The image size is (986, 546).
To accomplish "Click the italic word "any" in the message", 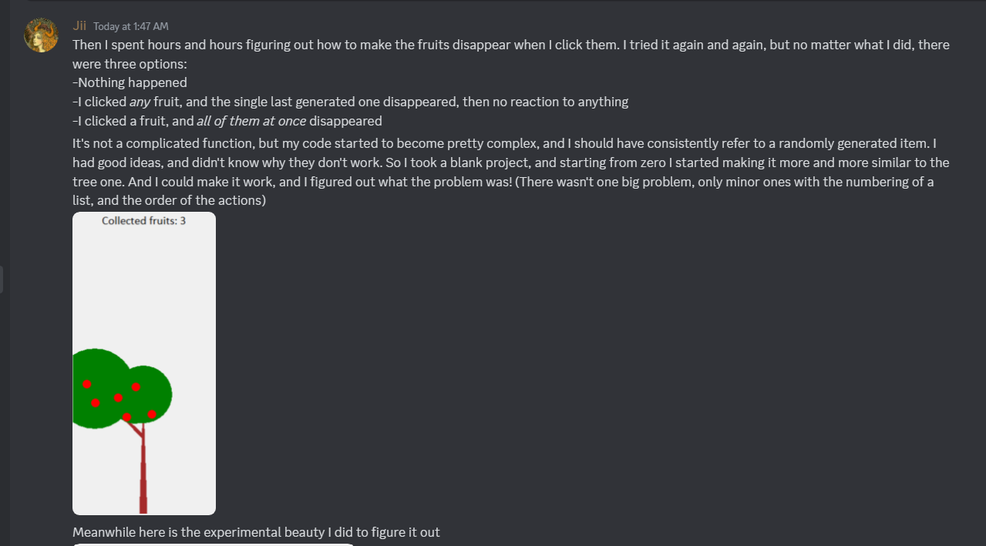I will [x=140, y=102].
